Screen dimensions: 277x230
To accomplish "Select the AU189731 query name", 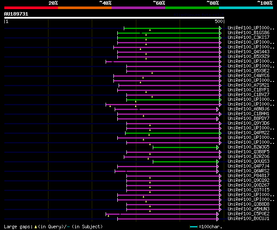I will (x=16, y=14).
